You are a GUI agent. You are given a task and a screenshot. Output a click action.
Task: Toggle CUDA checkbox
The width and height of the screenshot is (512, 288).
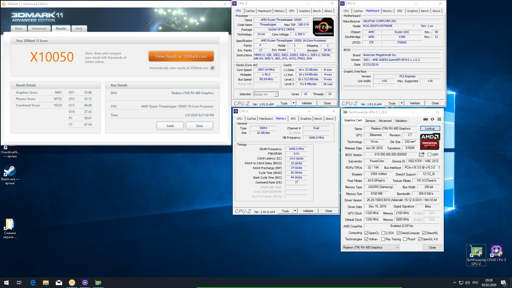tap(383, 233)
